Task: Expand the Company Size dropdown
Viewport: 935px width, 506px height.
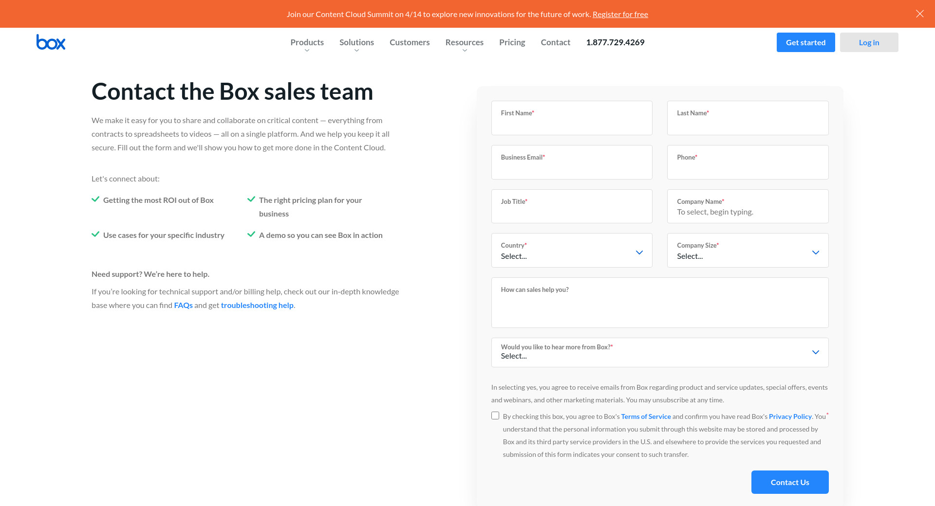Action: [748, 251]
